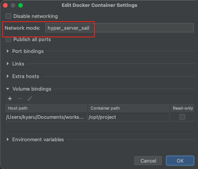The width and height of the screenshot is (198, 169).
Task: Close the dialog with red button
Action: (5, 5)
